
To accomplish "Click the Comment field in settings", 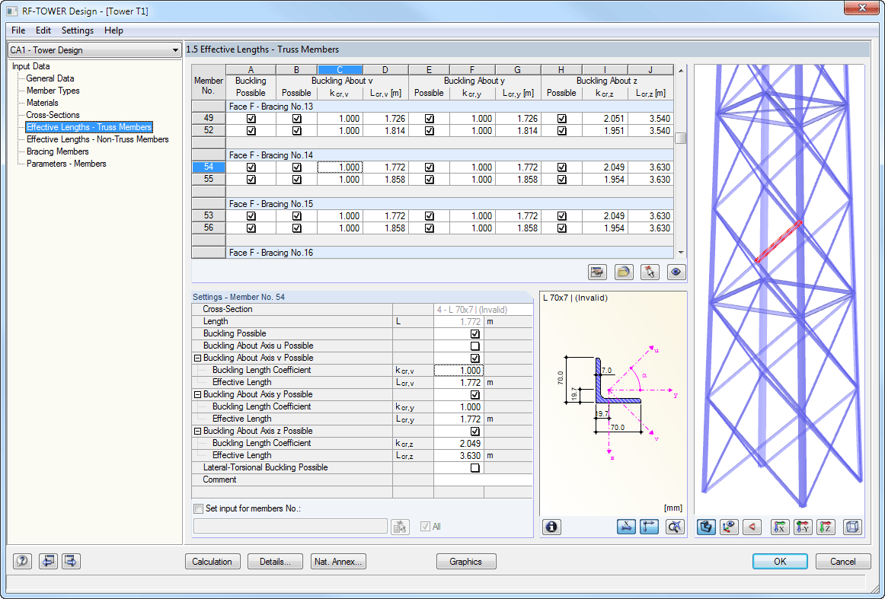I will (483, 480).
